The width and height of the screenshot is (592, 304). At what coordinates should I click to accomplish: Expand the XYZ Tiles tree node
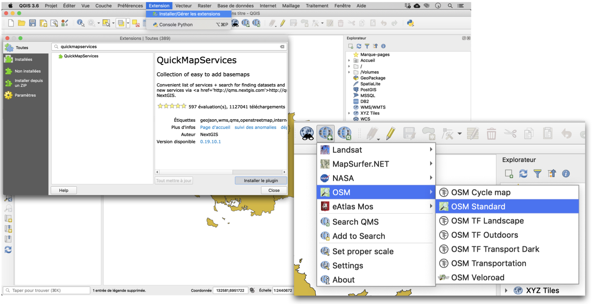click(349, 113)
